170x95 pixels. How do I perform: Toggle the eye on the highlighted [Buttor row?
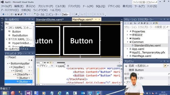[29, 82]
